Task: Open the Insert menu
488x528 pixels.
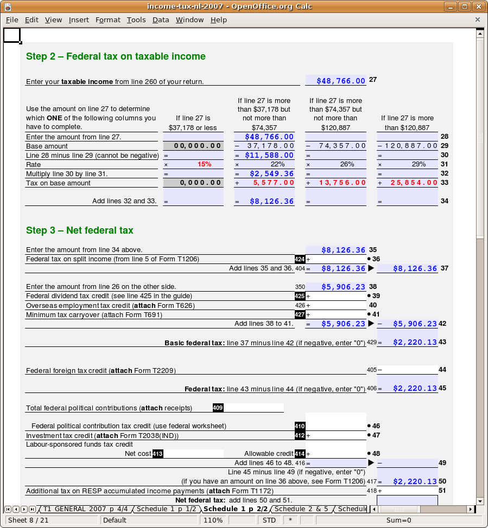Action: pyautogui.click(x=79, y=20)
